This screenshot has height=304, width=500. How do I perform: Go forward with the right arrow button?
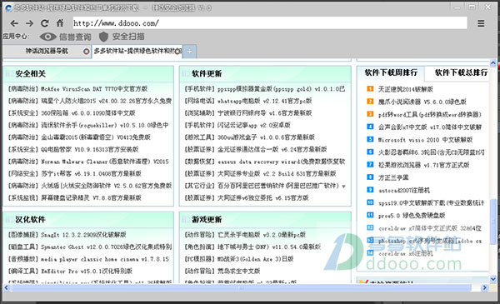pyautogui.click(x=30, y=23)
